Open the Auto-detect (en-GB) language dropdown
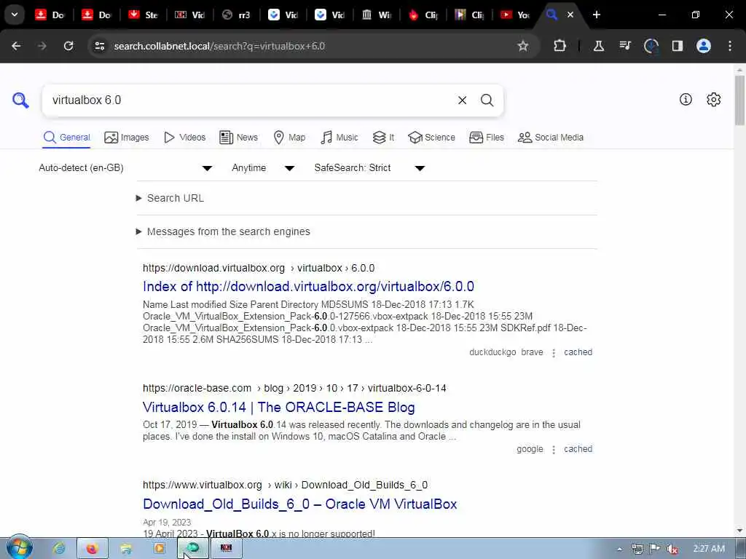746x559 pixels. (125, 168)
